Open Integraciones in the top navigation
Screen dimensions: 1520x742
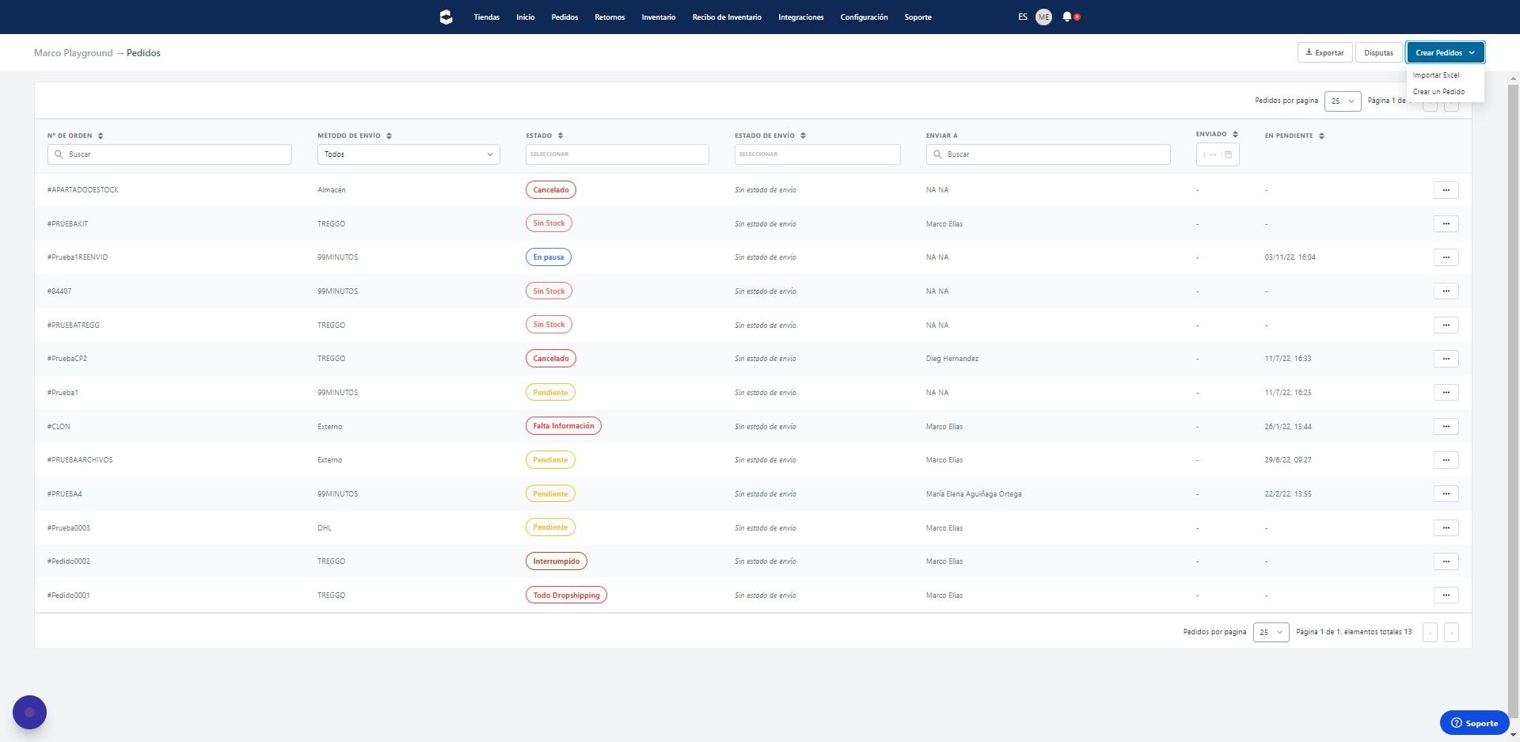coord(800,17)
